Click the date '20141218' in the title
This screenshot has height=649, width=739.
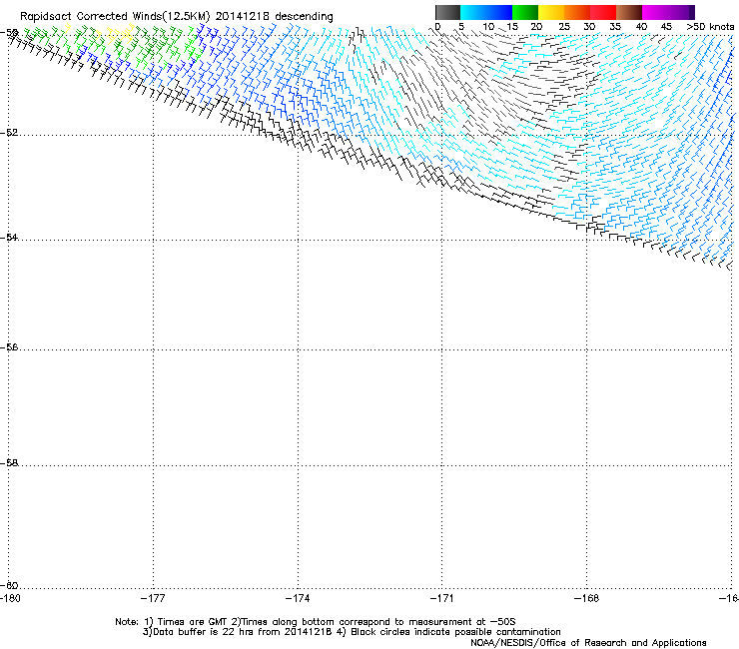click(243, 17)
